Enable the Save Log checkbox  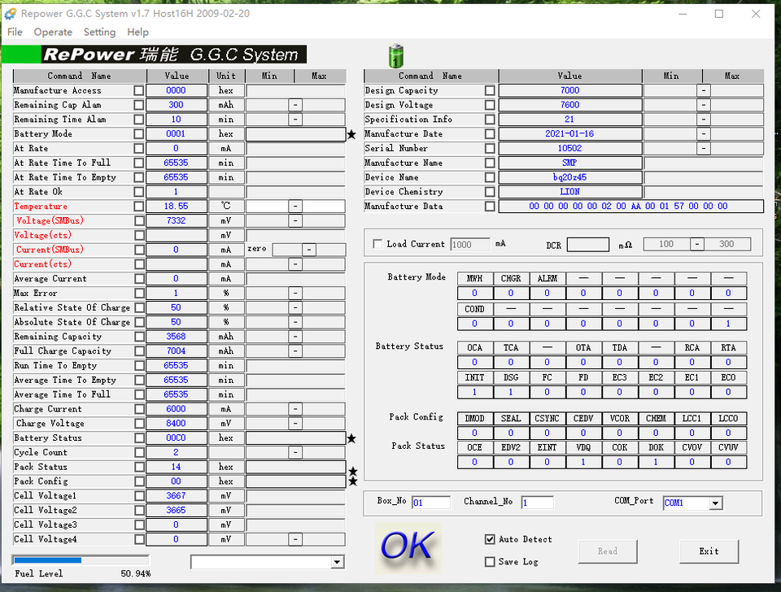click(x=490, y=562)
